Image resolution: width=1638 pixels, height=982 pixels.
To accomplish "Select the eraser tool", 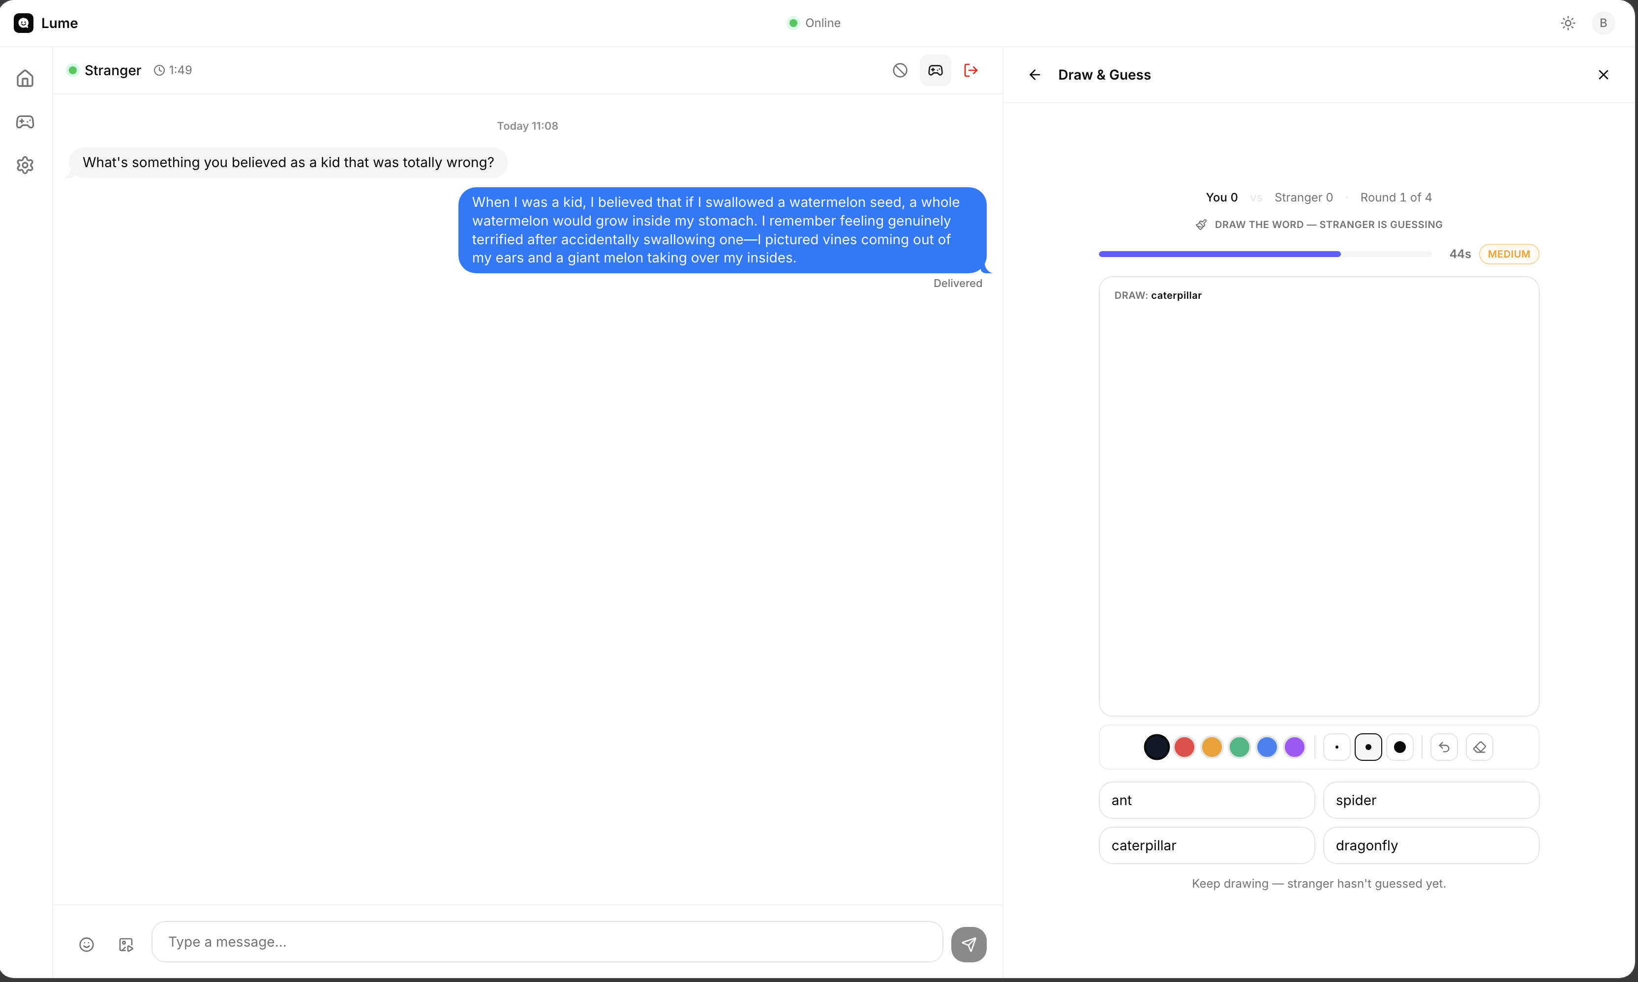I will [1479, 747].
